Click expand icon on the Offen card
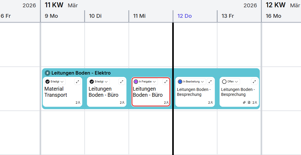Screen dimensions: 301x155 [254, 82]
